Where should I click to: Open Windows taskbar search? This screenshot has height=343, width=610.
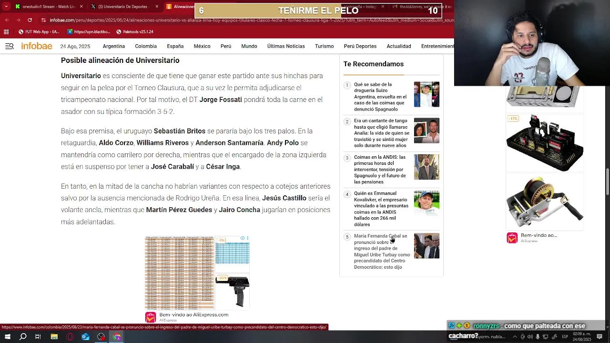pyautogui.click(x=23, y=337)
